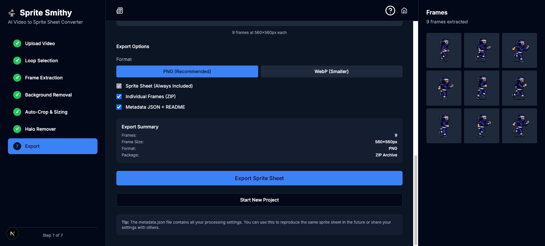Go to the Loop Selection step

(42, 61)
